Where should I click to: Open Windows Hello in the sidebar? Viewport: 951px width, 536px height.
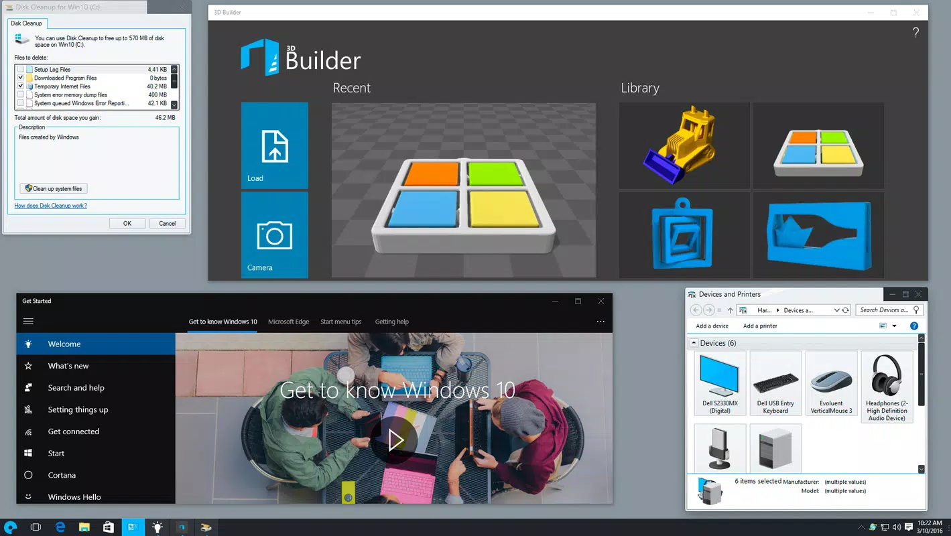pyautogui.click(x=96, y=496)
